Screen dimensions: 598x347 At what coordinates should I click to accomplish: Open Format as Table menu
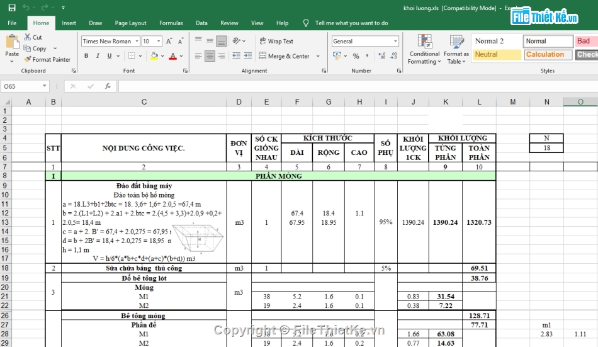click(x=456, y=49)
